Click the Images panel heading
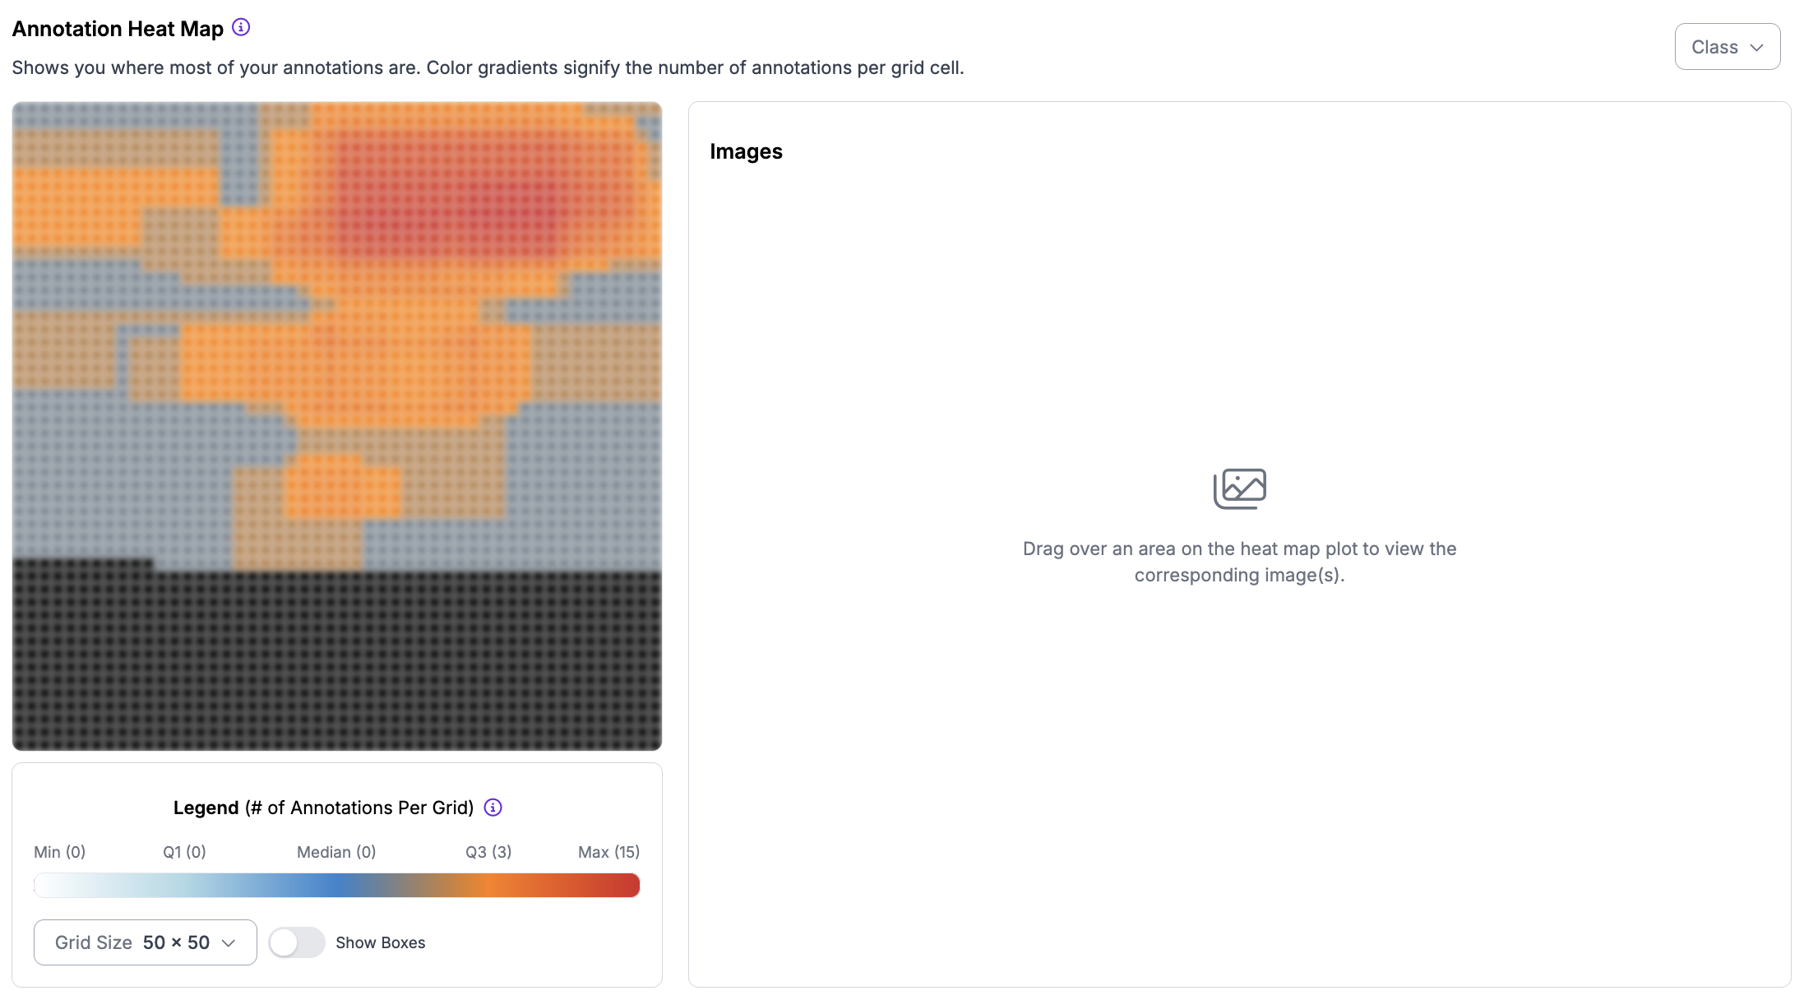Screen dimensions: 1804x1000 pos(746,152)
